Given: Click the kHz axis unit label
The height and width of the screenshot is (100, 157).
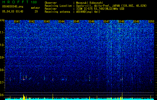Looking at the screenshot, I should [2, 20].
